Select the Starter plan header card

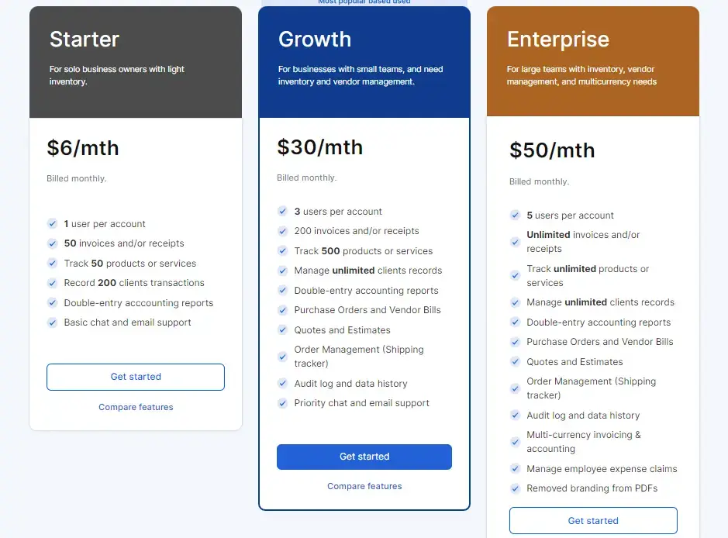[x=136, y=62]
